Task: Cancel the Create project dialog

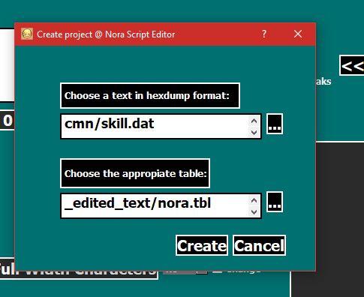Action: 259,245
